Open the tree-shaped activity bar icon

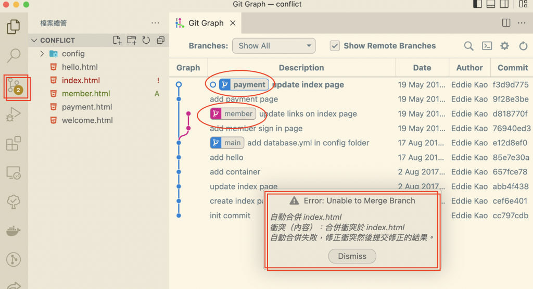[14, 202]
